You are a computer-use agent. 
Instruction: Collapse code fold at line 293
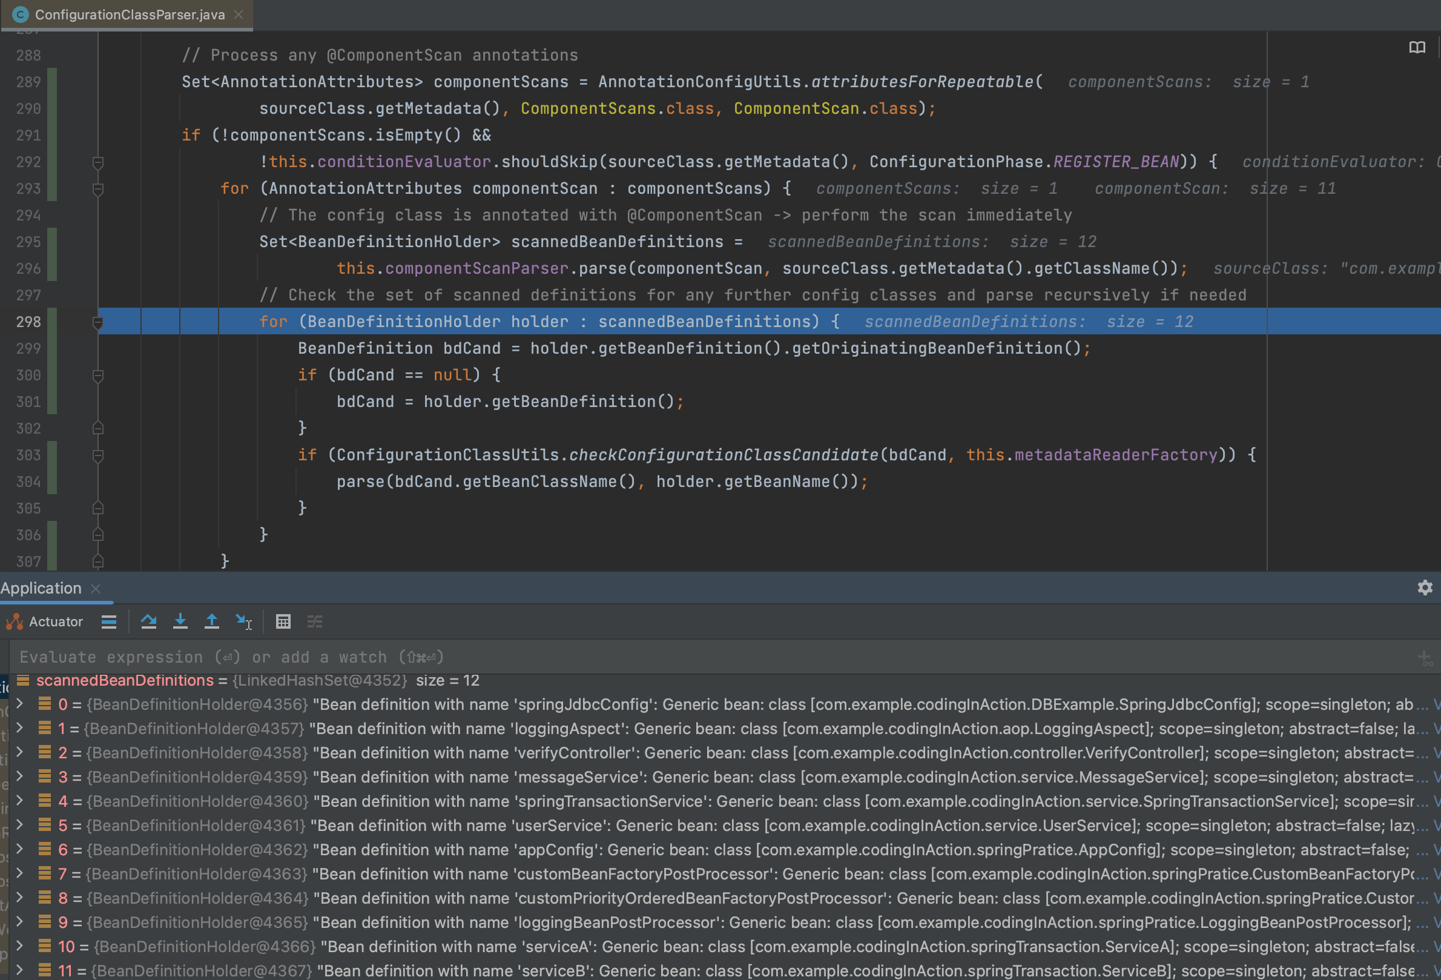(x=97, y=188)
